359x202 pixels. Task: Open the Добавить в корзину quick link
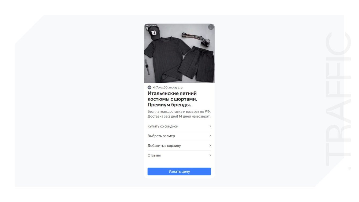(179, 145)
